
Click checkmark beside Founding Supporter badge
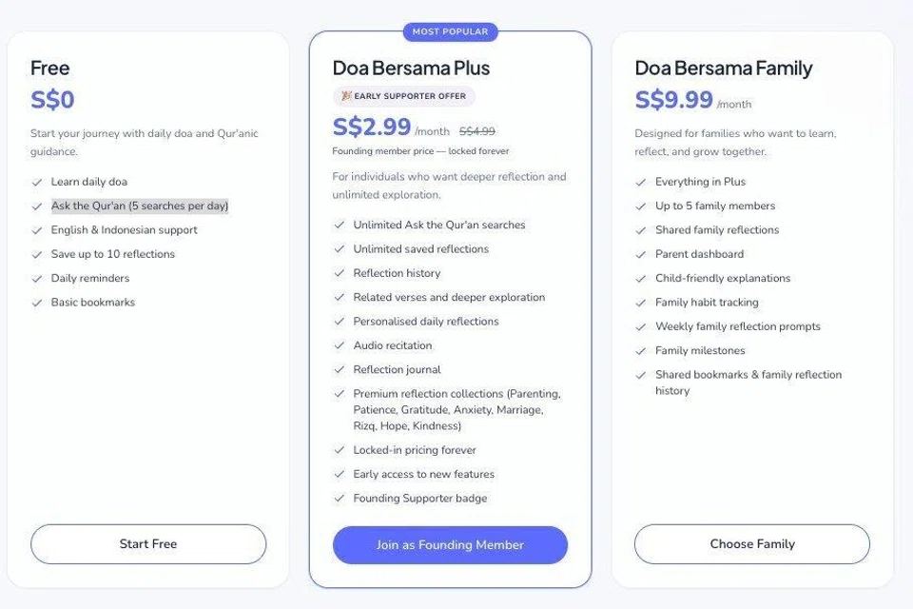pos(340,499)
